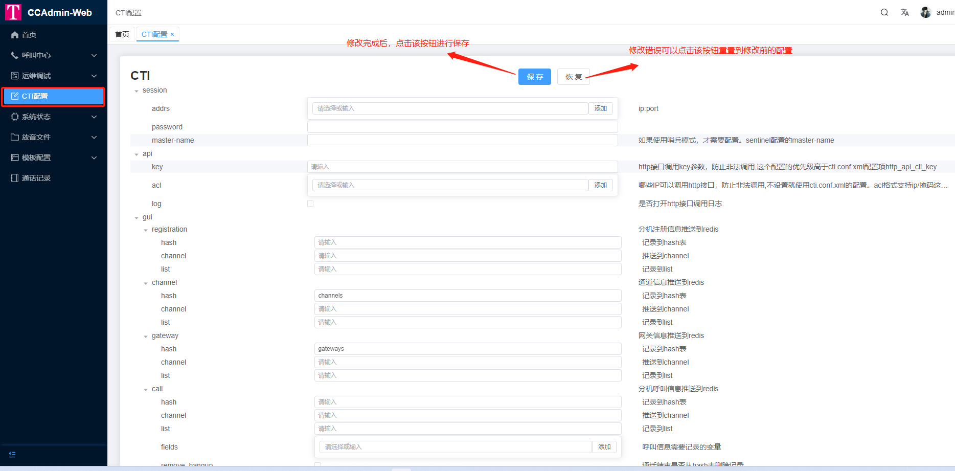The height and width of the screenshot is (471, 955).
Task: Collapse sidebar using bottom-left fold icon
Action: click(12, 454)
